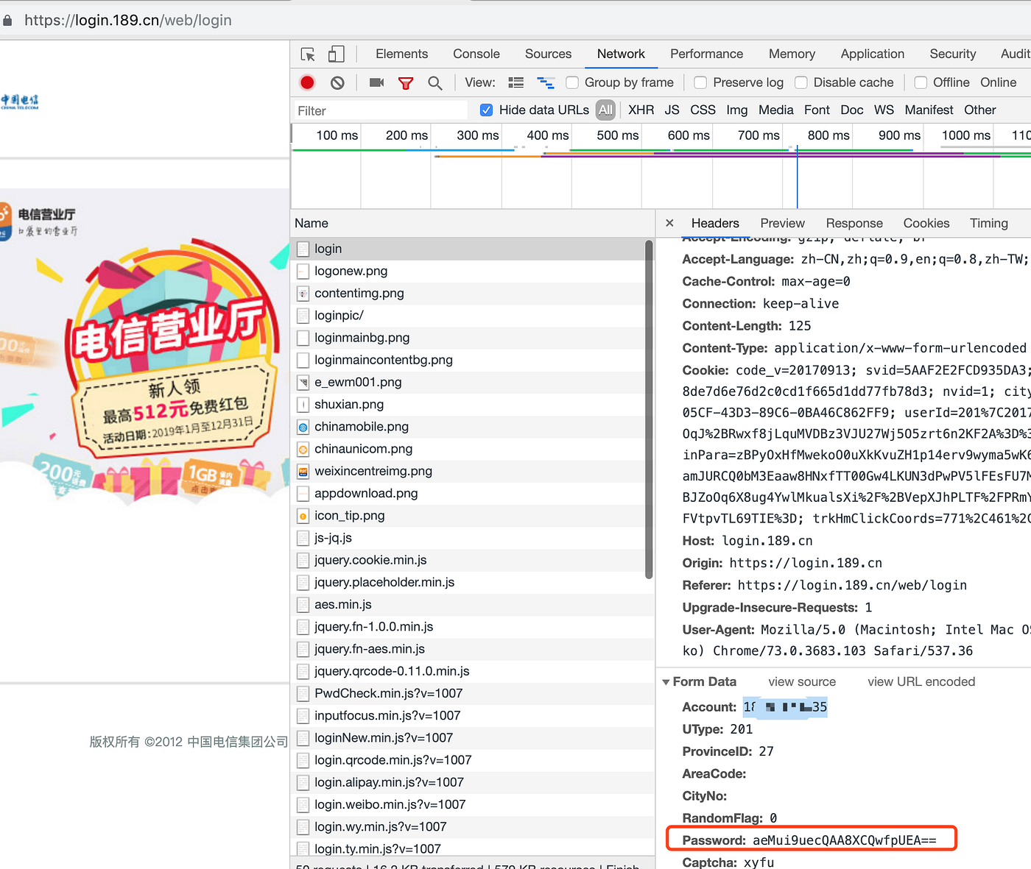
Task: Open the Elements panel tab
Action: point(401,54)
